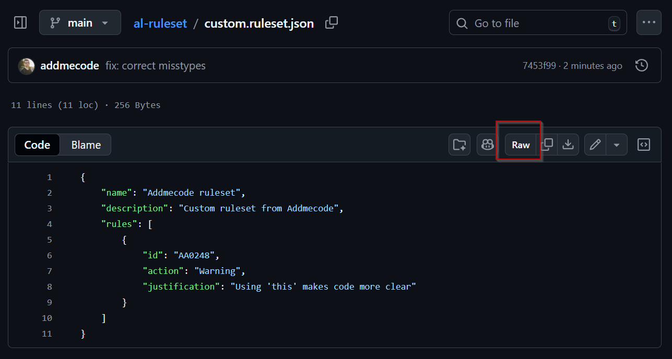Edit the file with the pencil icon
Screen dimensions: 672x359
click(x=595, y=145)
